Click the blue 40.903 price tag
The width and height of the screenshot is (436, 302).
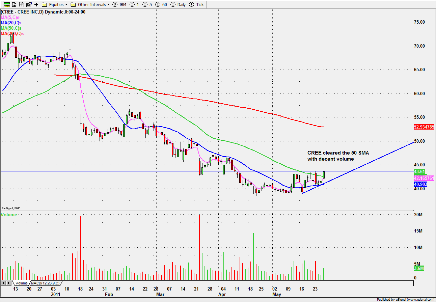click(421, 184)
